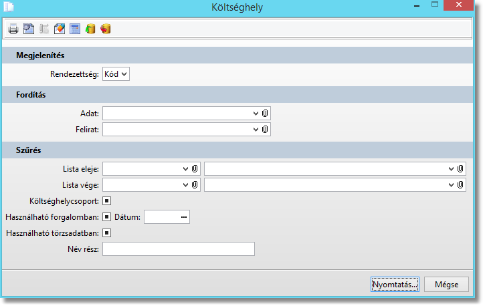Click the database icon with green arrow
The image size is (483, 306).
tap(90, 29)
